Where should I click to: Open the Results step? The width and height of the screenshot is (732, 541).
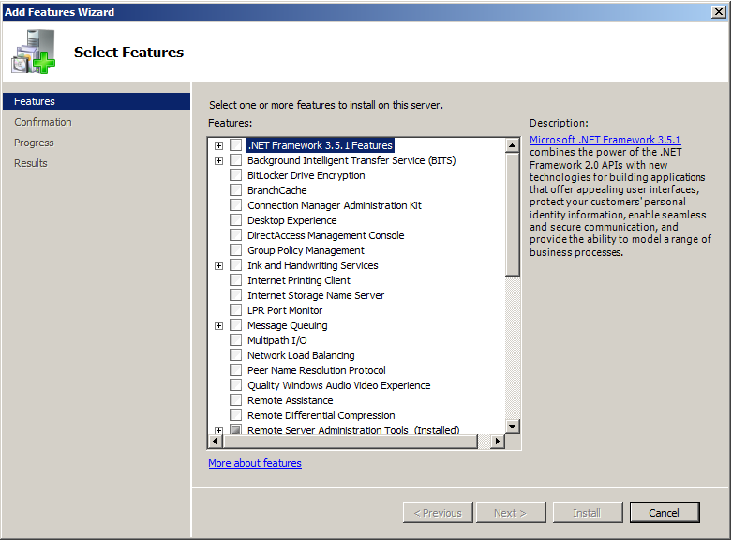click(31, 163)
